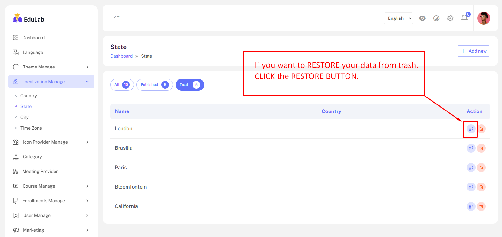
Task: Click the restore icon for London
Action: click(x=471, y=129)
